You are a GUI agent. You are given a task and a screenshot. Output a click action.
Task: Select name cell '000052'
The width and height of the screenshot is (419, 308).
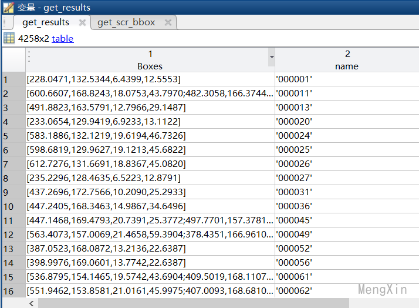click(x=347, y=249)
